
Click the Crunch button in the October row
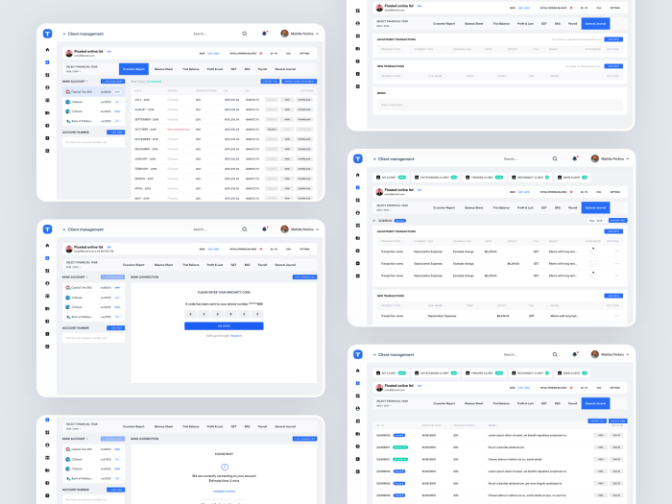coord(272,129)
